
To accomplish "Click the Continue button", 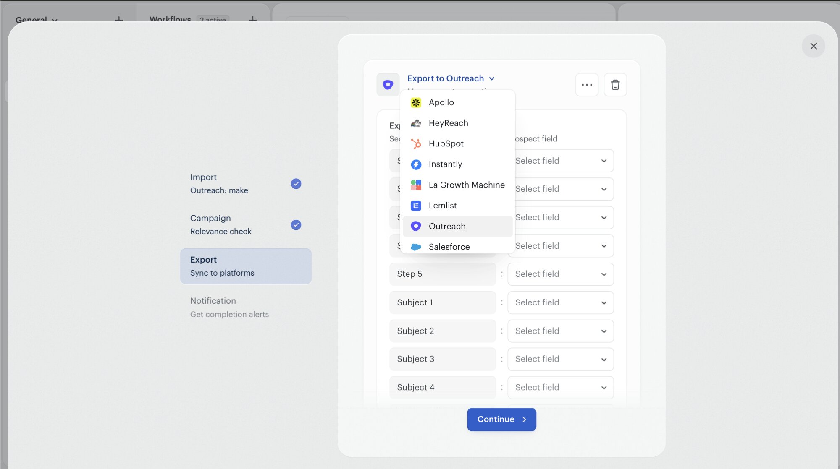I will (x=501, y=419).
